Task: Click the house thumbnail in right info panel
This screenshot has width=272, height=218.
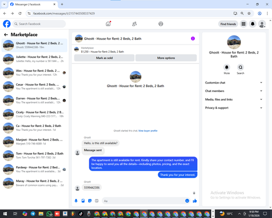Action: coord(234,42)
